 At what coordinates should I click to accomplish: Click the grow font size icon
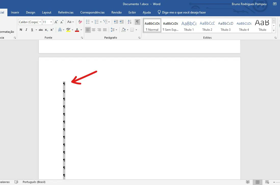point(56,22)
